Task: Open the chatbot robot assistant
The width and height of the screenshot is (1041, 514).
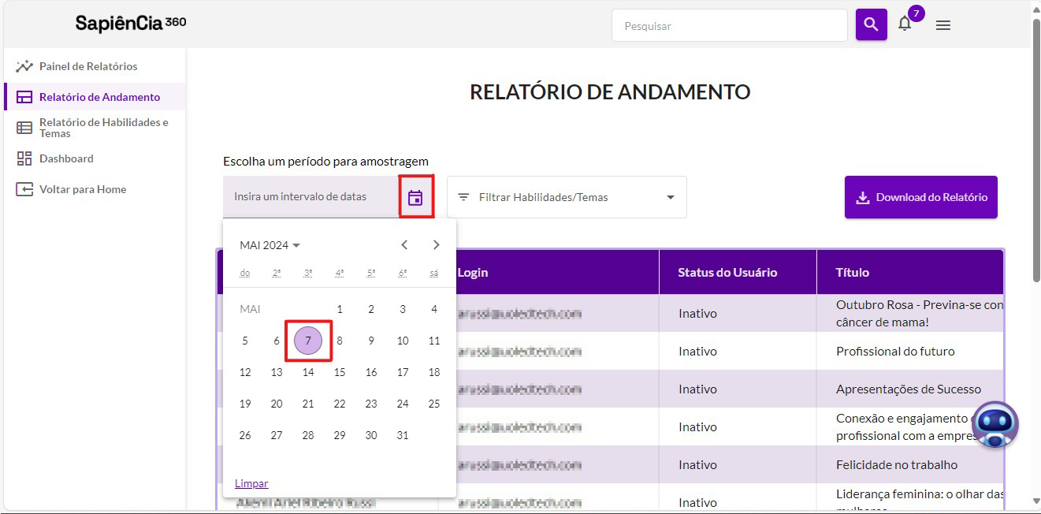Action: [x=995, y=425]
